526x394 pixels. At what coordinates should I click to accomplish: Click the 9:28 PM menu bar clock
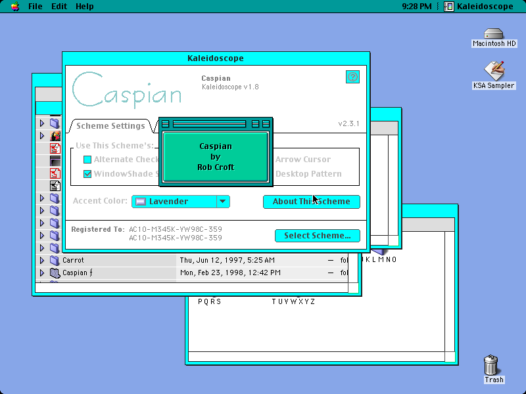(x=417, y=7)
